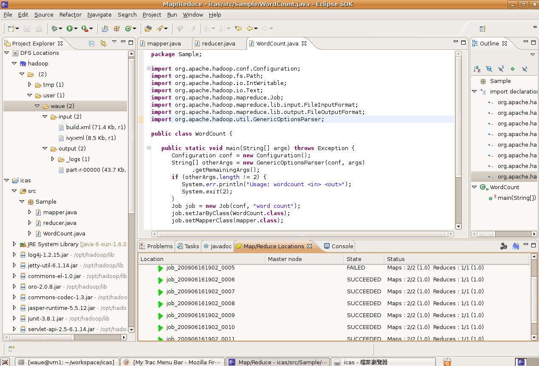Collapse the waue folder node

coord(37,106)
